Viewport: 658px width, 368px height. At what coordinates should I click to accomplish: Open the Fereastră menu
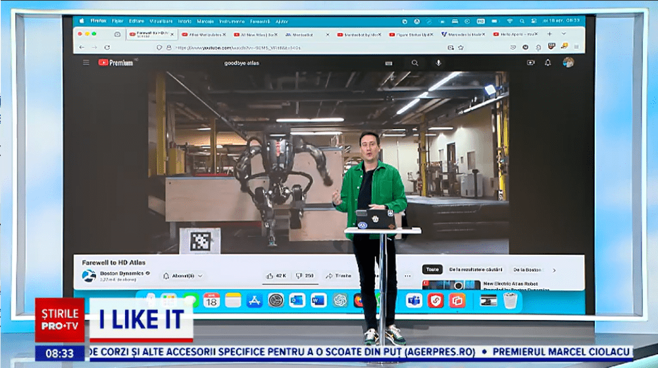pos(260,21)
